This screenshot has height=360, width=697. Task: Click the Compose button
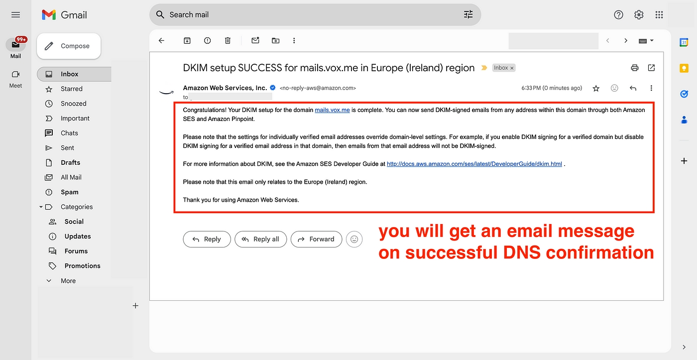(69, 46)
